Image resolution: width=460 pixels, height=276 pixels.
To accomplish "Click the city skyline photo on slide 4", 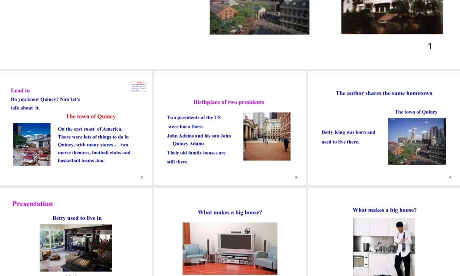I will click(x=417, y=141).
